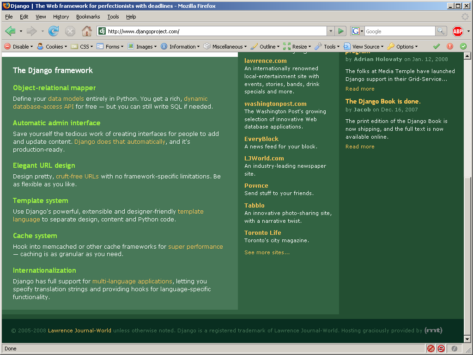
Task: Open the EveryBlock link
Action: [x=261, y=139]
